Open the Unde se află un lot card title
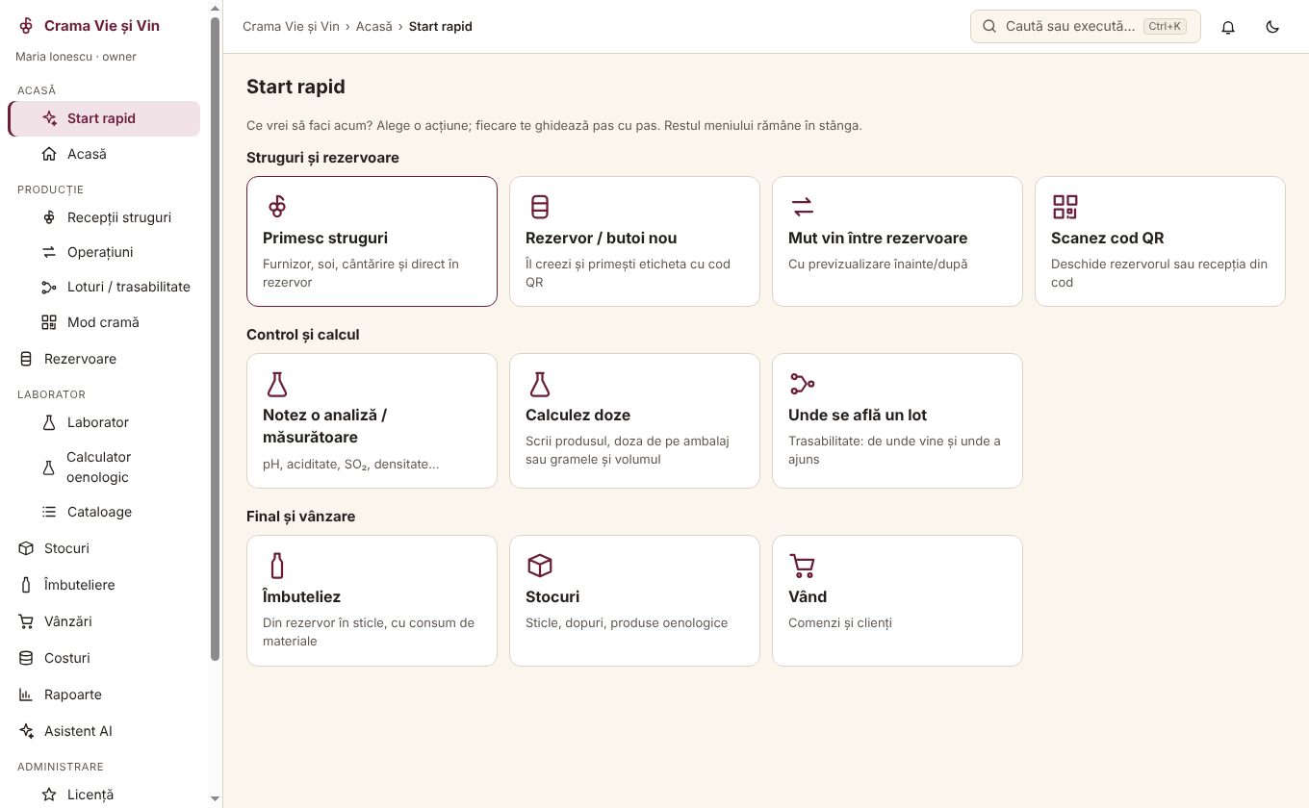This screenshot has width=1309, height=808. (x=858, y=415)
